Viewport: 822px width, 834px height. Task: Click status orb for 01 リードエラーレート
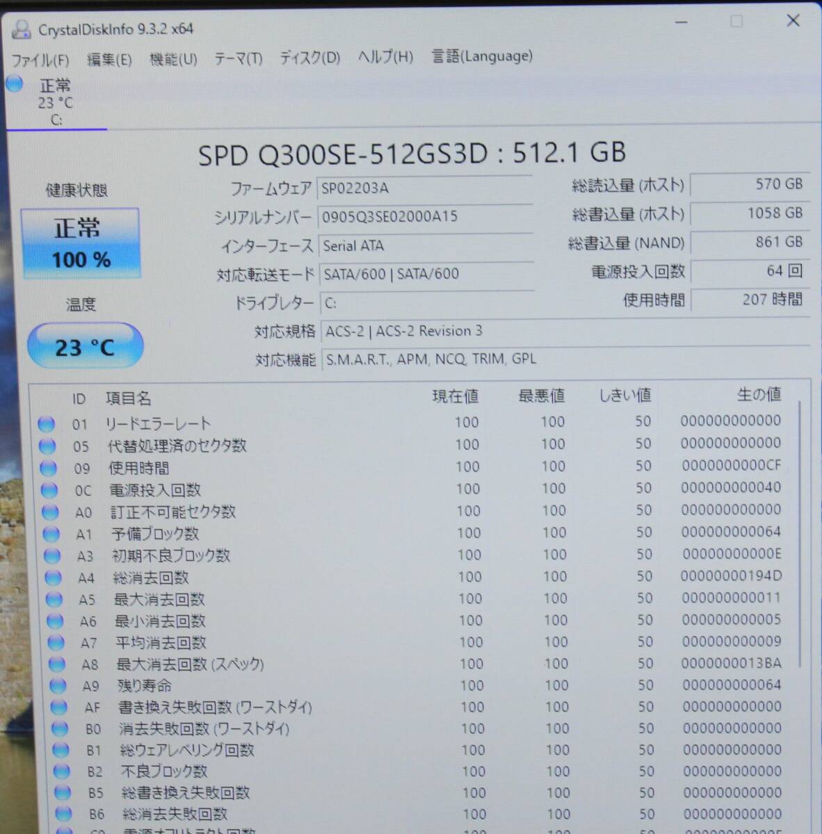[x=47, y=423]
